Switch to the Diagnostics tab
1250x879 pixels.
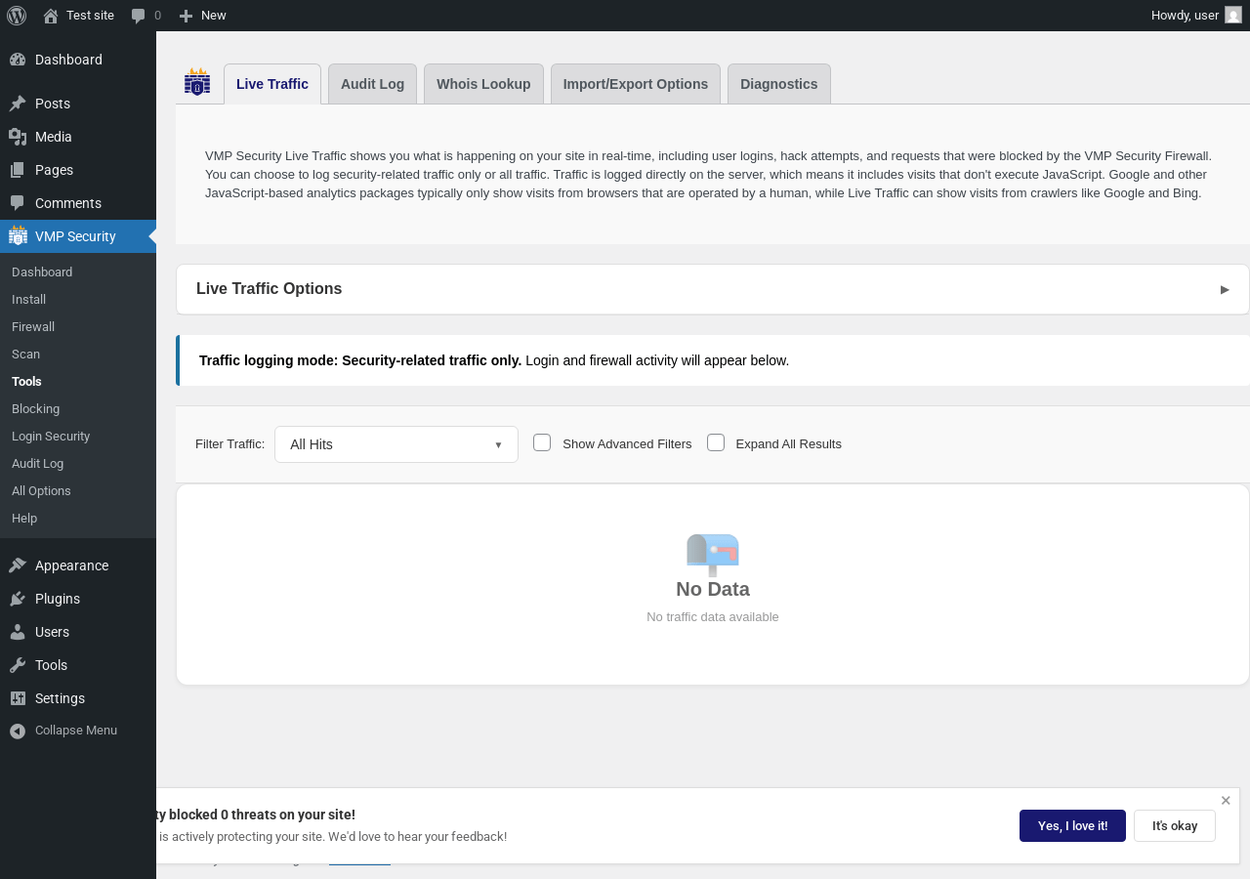click(779, 84)
